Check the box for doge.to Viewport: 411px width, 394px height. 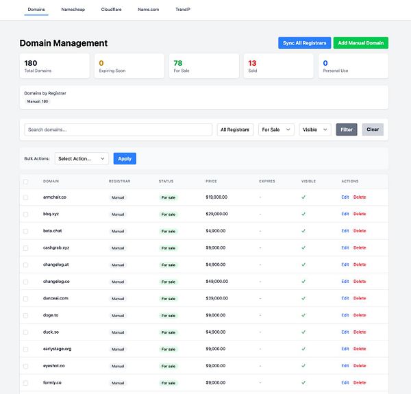26,316
